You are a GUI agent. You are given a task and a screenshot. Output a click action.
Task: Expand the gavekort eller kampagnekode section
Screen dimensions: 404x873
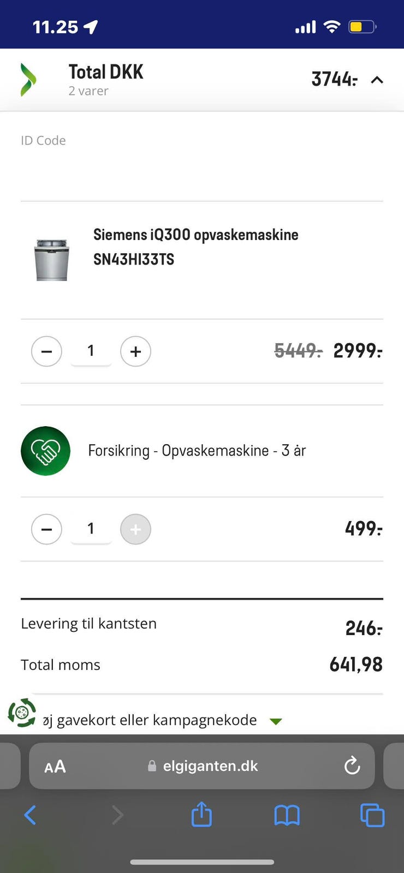276,721
